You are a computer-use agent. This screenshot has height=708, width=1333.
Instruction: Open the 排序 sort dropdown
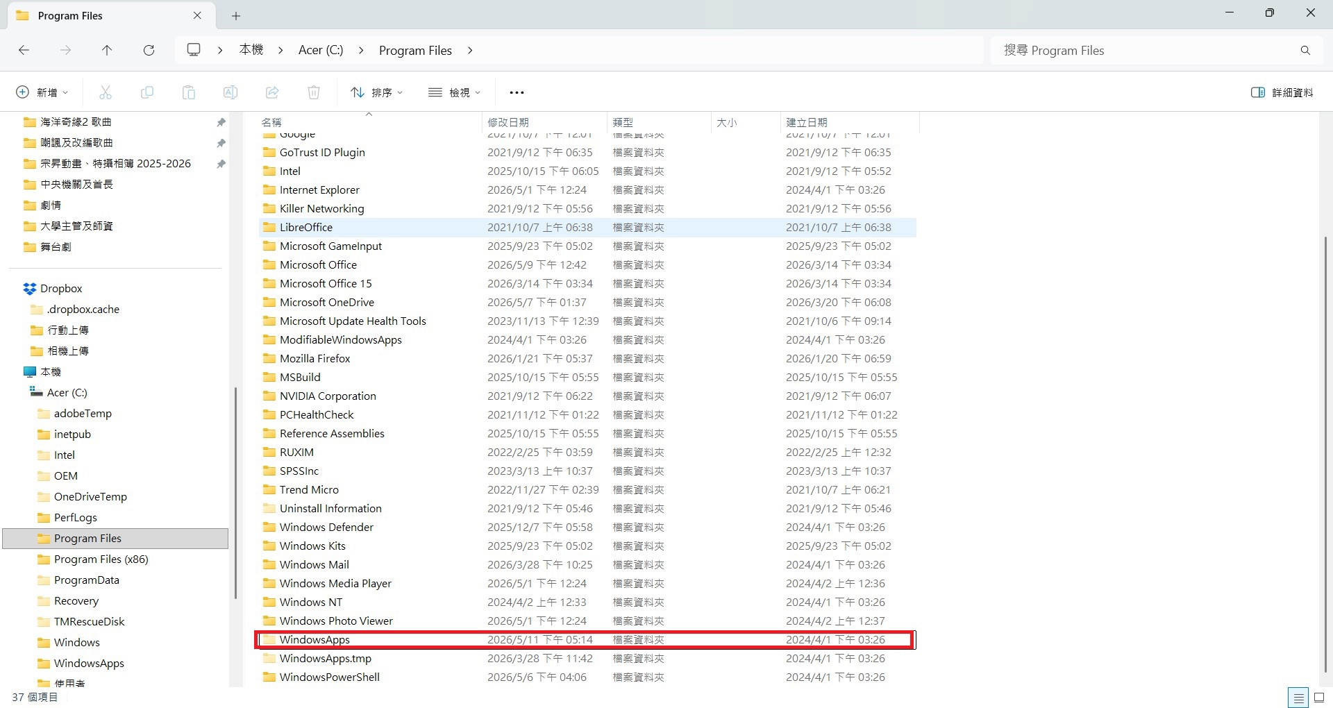[377, 92]
